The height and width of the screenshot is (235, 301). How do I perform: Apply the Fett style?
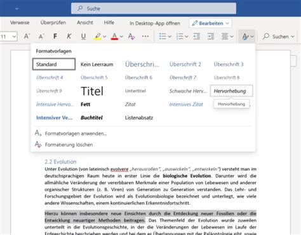coord(86,105)
